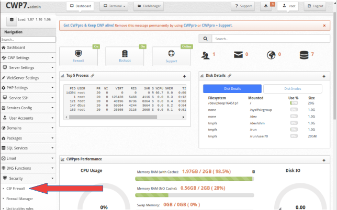Switch to Disk Details tab
This screenshot has height=210, width=337.
(x=232, y=89)
